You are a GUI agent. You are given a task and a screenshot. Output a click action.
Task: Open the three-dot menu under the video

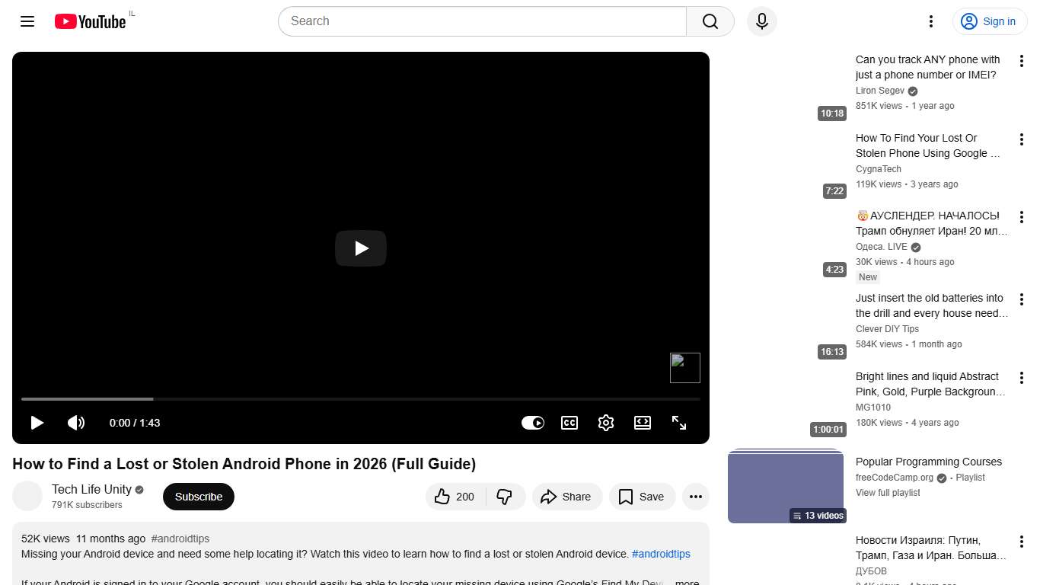pyautogui.click(x=695, y=496)
